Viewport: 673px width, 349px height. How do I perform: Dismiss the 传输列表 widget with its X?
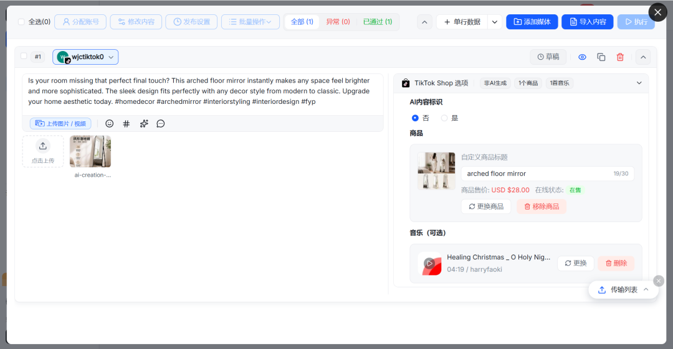(x=659, y=281)
